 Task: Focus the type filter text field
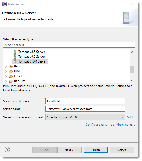tap(69, 45)
